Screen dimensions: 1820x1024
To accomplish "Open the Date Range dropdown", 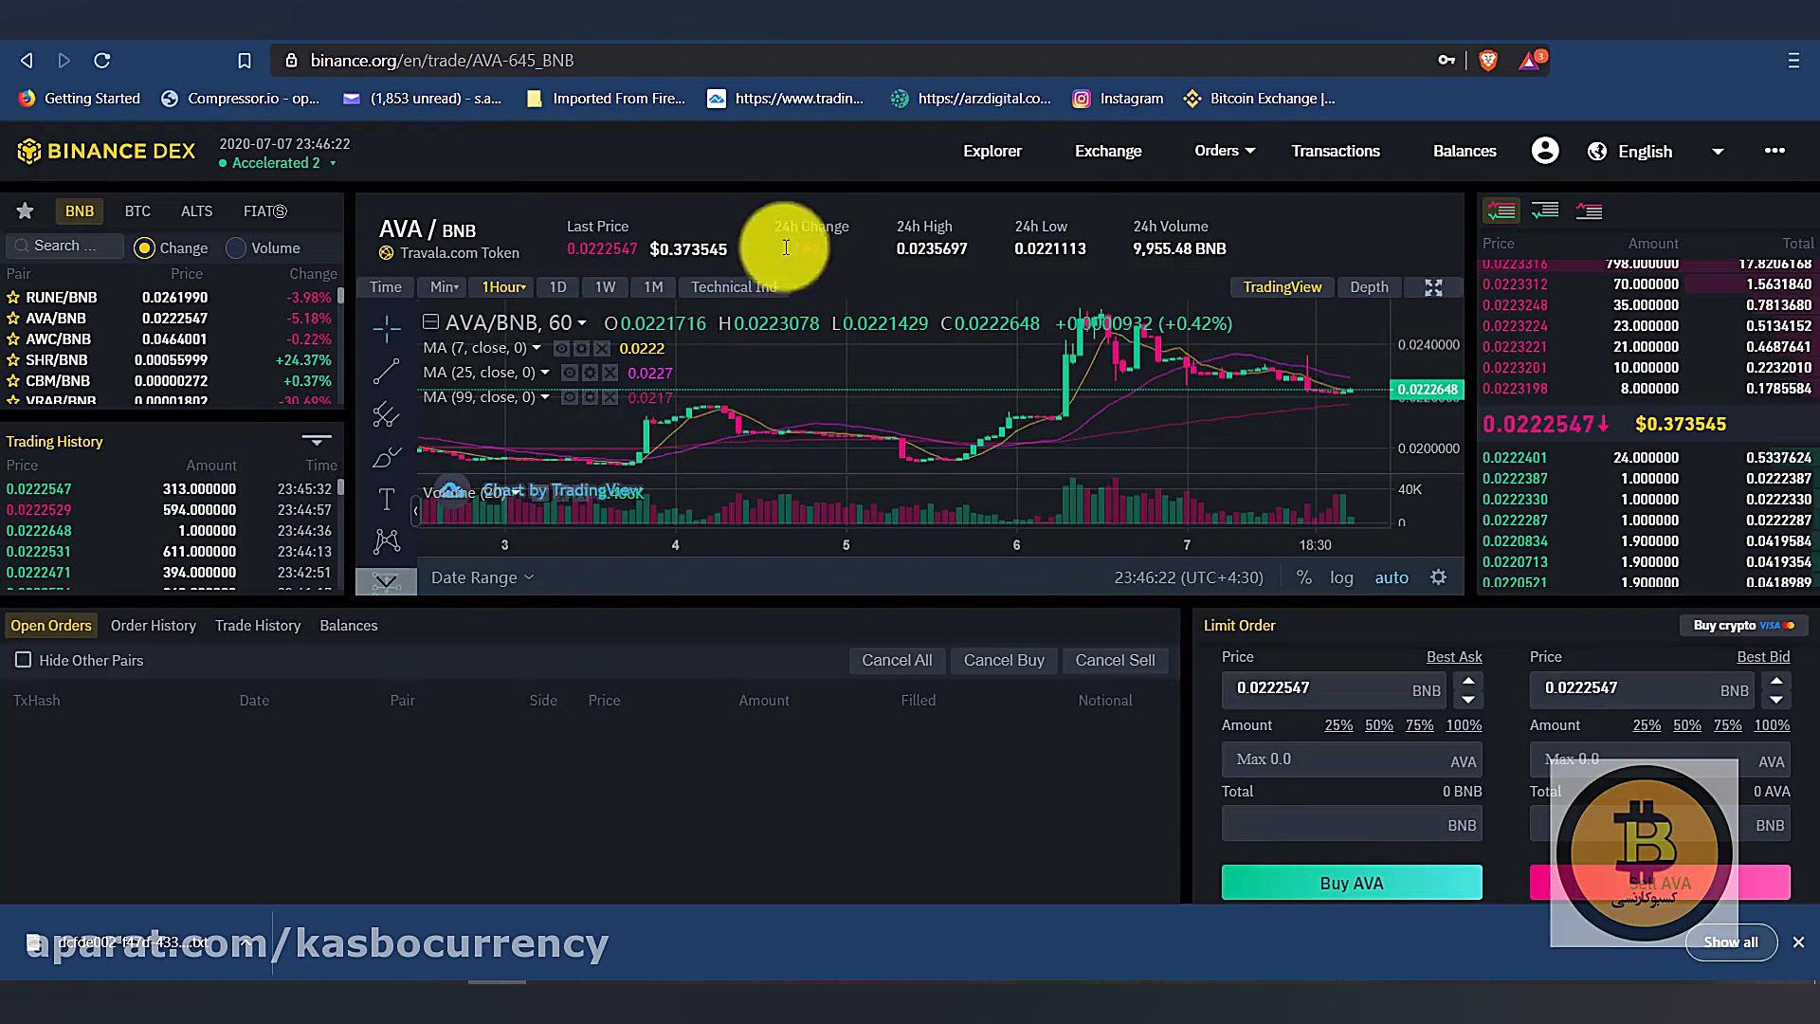I will coord(482,577).
